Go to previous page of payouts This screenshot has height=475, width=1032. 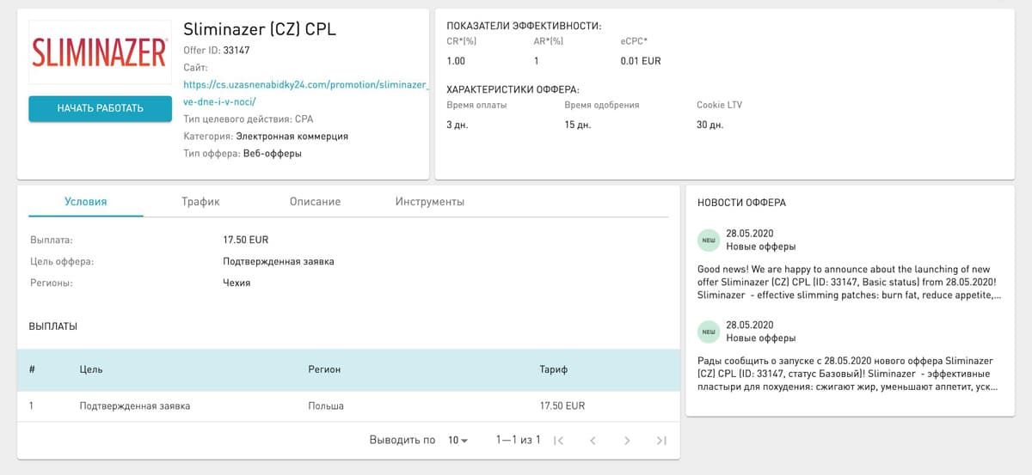[593, 441]
